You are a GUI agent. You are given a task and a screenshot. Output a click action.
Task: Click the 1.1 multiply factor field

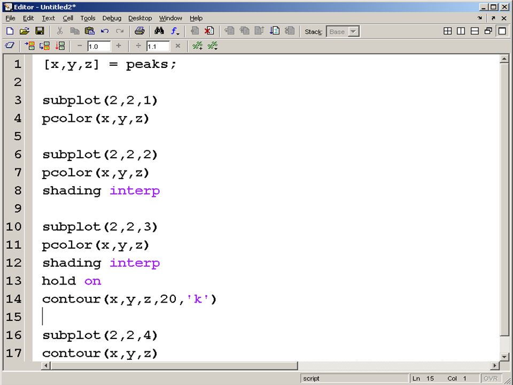158,46
